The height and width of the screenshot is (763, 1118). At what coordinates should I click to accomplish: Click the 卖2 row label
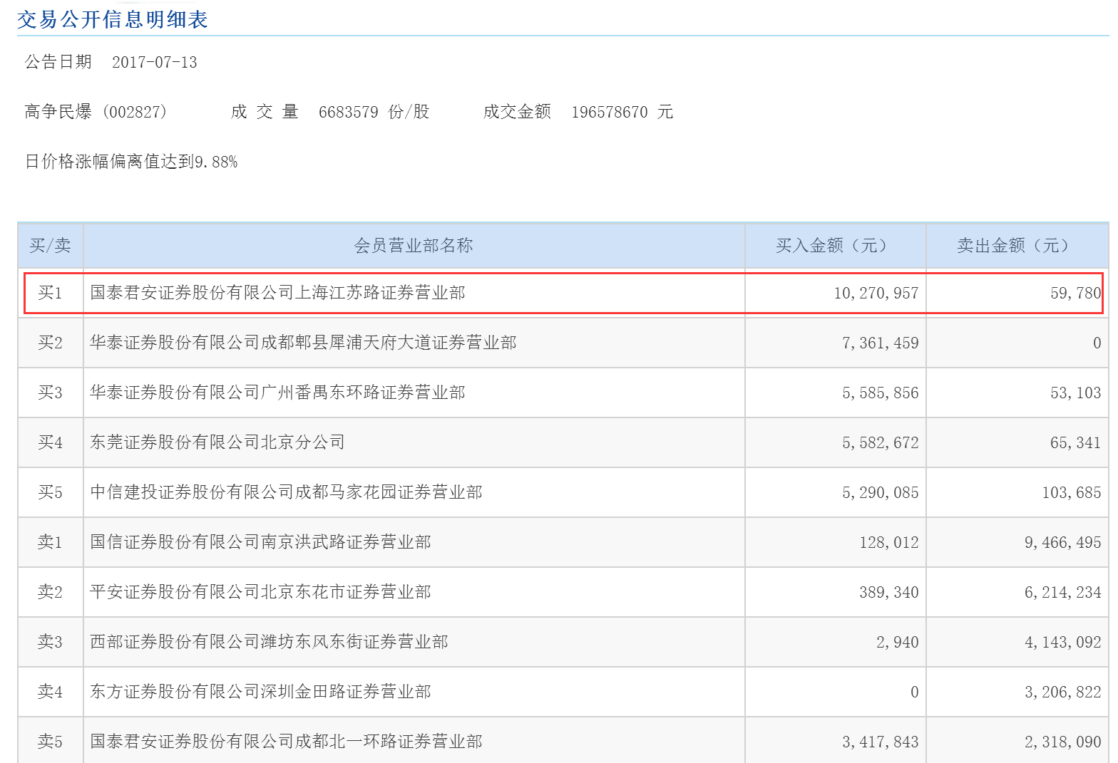(x=51, y=592)
